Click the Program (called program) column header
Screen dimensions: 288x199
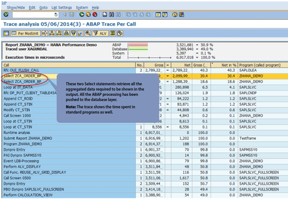[x=263, y=65]
